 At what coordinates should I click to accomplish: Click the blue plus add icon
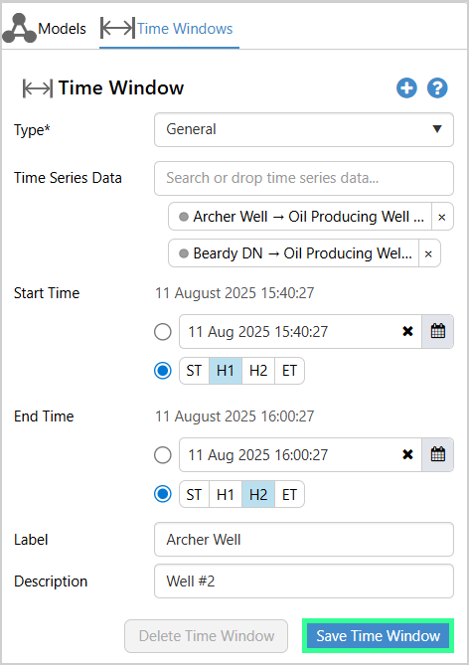coord(406,88)
